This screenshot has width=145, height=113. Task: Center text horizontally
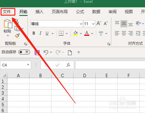[124, 33]
